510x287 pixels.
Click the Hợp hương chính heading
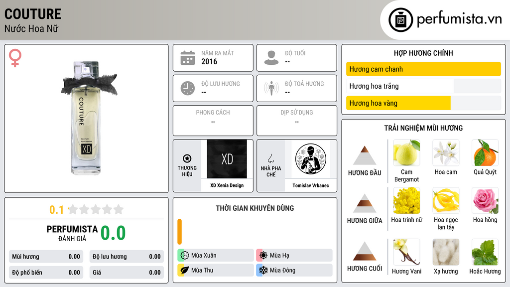point(423,53)
